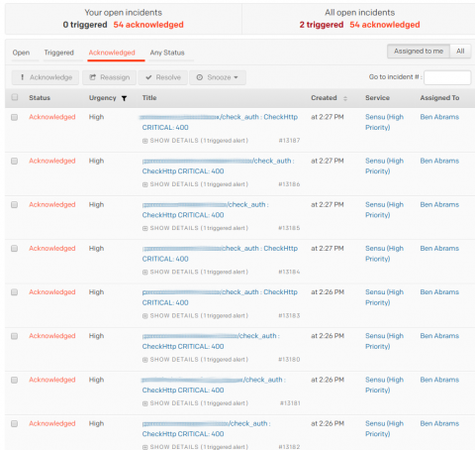Viewport: 475px width, 450px height.
Task: Click the All filter button
Action: click(x=460, y=52)
